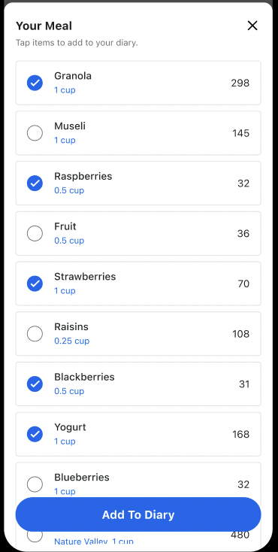Screen dimensions: 278x552
Task: Open Yogurt 1 cup serving option
Action: [65, 441]
